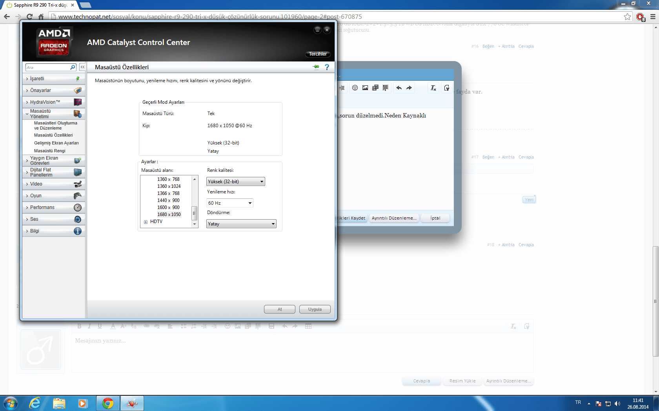Click the resolution list scrollbar thumb
This screenshot has width=659, height=411.
[x=194, y=213]
